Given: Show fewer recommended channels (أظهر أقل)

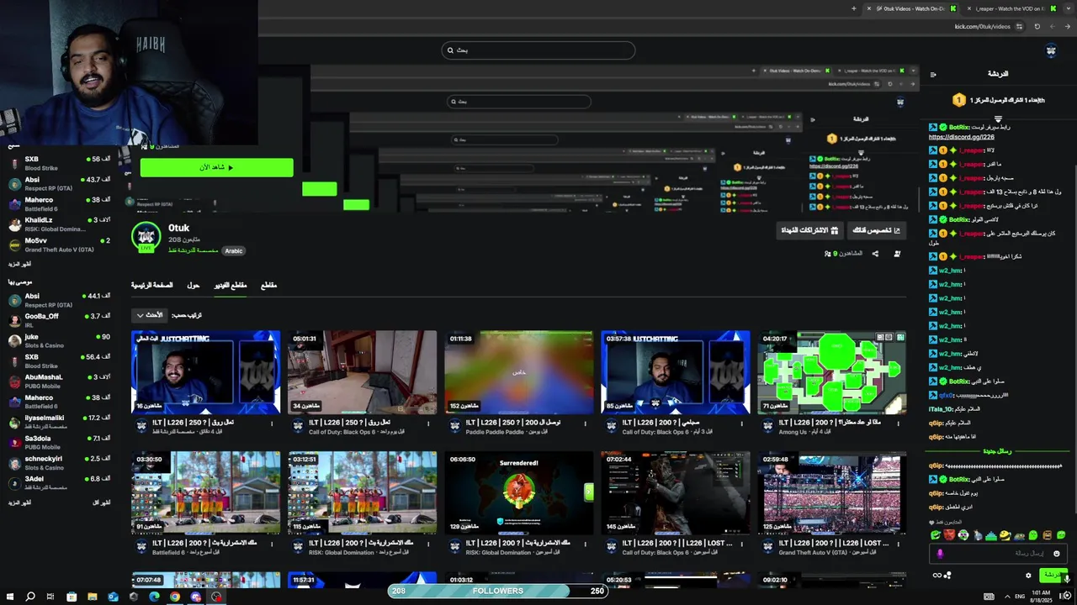Looking at the screenshot, I should 101,502.
